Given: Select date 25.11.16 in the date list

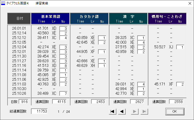Looking at the screenshot, I should pyautogui.click(x=19, y=66).
